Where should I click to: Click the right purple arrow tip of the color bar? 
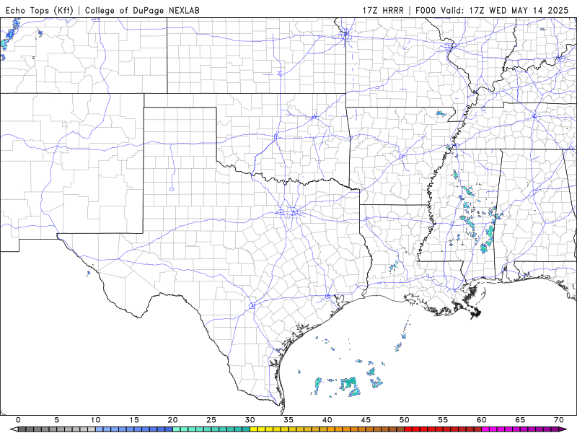tap(563, 429)
